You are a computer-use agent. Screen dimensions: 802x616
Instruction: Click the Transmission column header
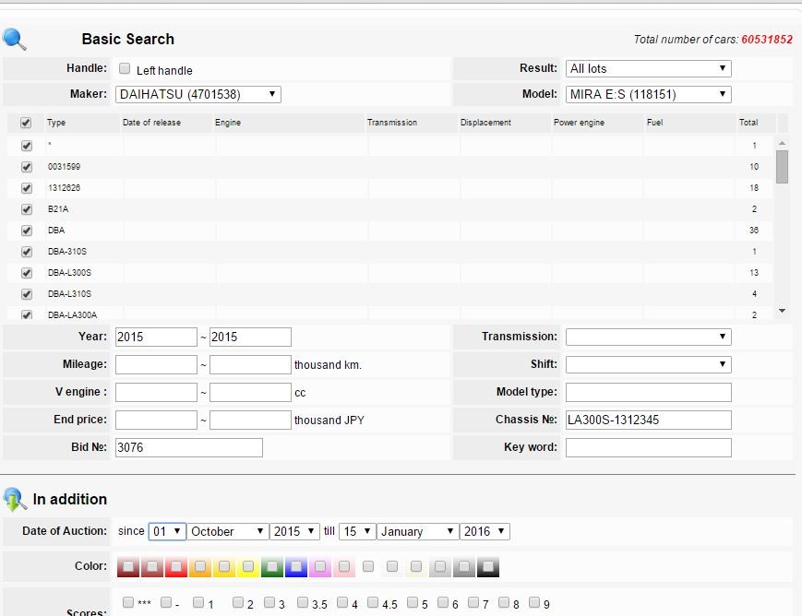[392, 123]
